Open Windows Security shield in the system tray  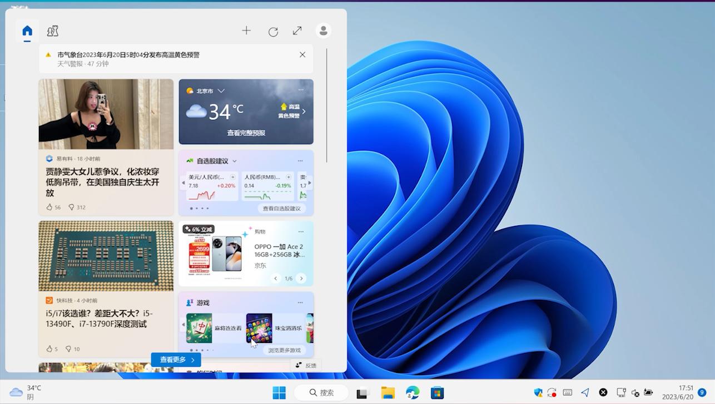point(538,392)
